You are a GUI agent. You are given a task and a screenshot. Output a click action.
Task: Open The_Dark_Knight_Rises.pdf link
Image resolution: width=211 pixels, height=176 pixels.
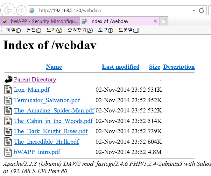coord(51,131)
